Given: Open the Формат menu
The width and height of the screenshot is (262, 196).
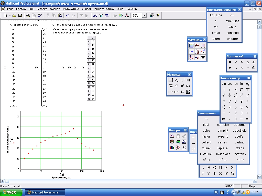Looking at the screenshot, I should click(x=55, y=9).
